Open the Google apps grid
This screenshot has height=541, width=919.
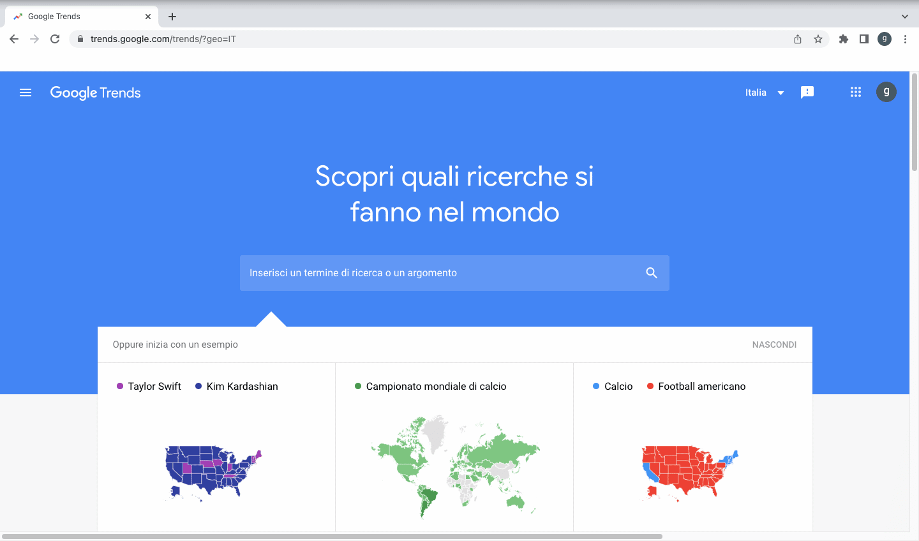coord(855,92)
